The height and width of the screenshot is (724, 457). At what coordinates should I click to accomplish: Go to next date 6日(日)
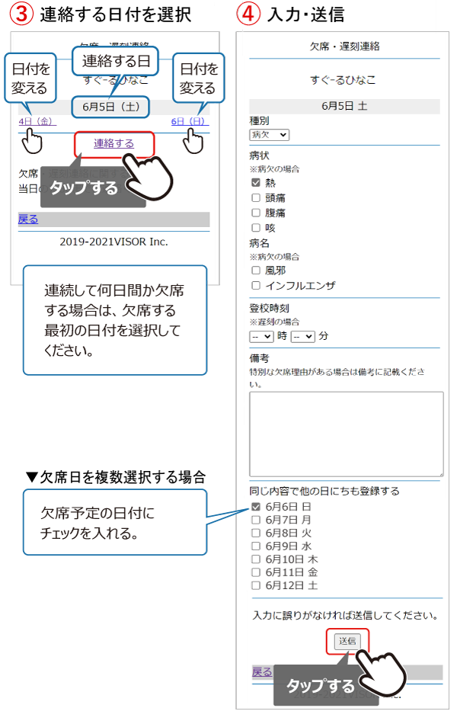[190, 121]
